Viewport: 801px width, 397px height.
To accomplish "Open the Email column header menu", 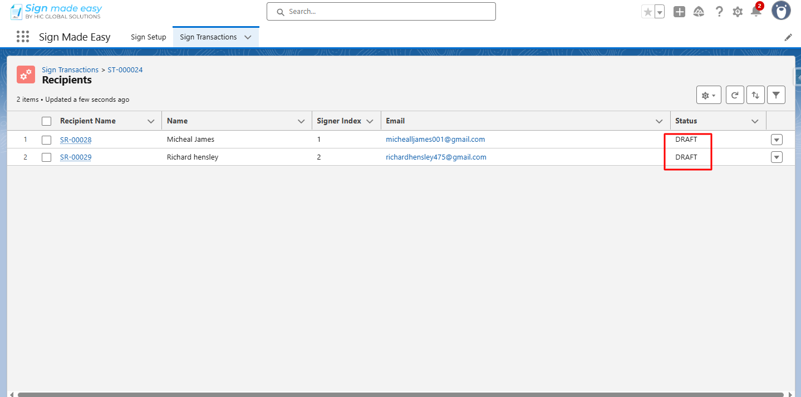I will [x=659, y=121].
